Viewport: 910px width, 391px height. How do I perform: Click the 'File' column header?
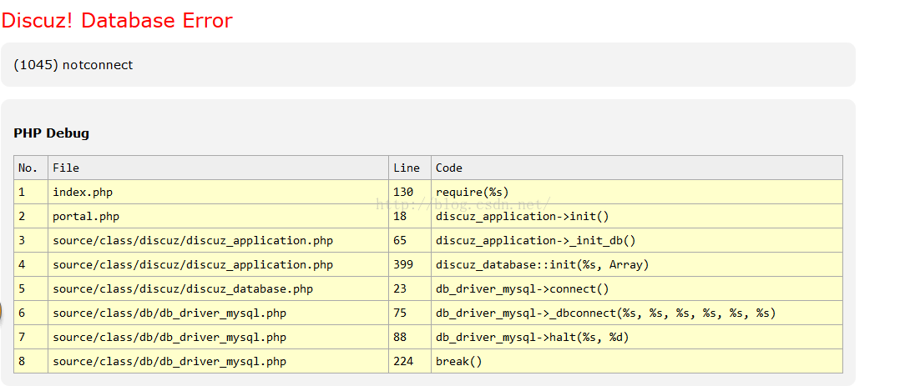coord(218,168)
